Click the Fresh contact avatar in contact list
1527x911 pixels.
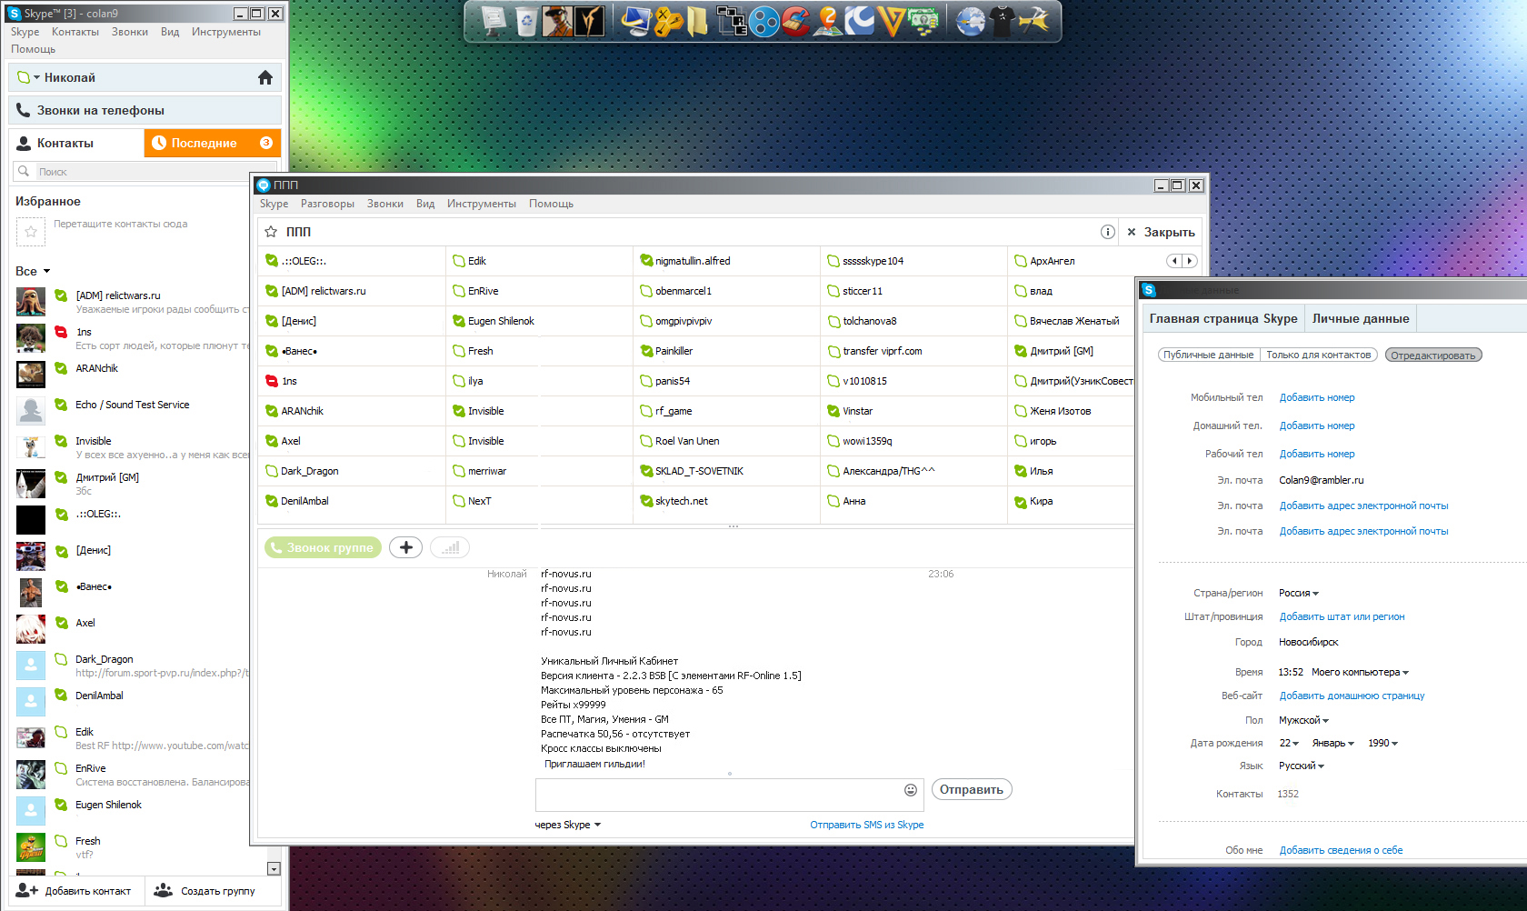tap(31, 847)
